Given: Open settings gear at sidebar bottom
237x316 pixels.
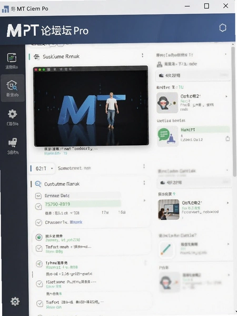Looking at the screenshot, I should pos(15,301).
